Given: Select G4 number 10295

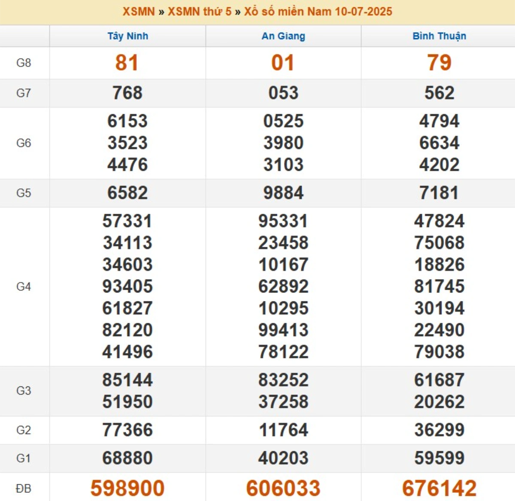Looking at the screenshot, I should coord(283,308).
